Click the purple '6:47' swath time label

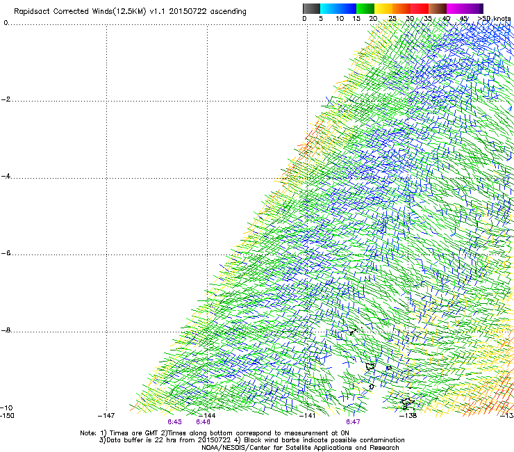pyautogui.click(x=353, y=422)
